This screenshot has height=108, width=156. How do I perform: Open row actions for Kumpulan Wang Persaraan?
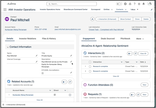coord(70,95)
